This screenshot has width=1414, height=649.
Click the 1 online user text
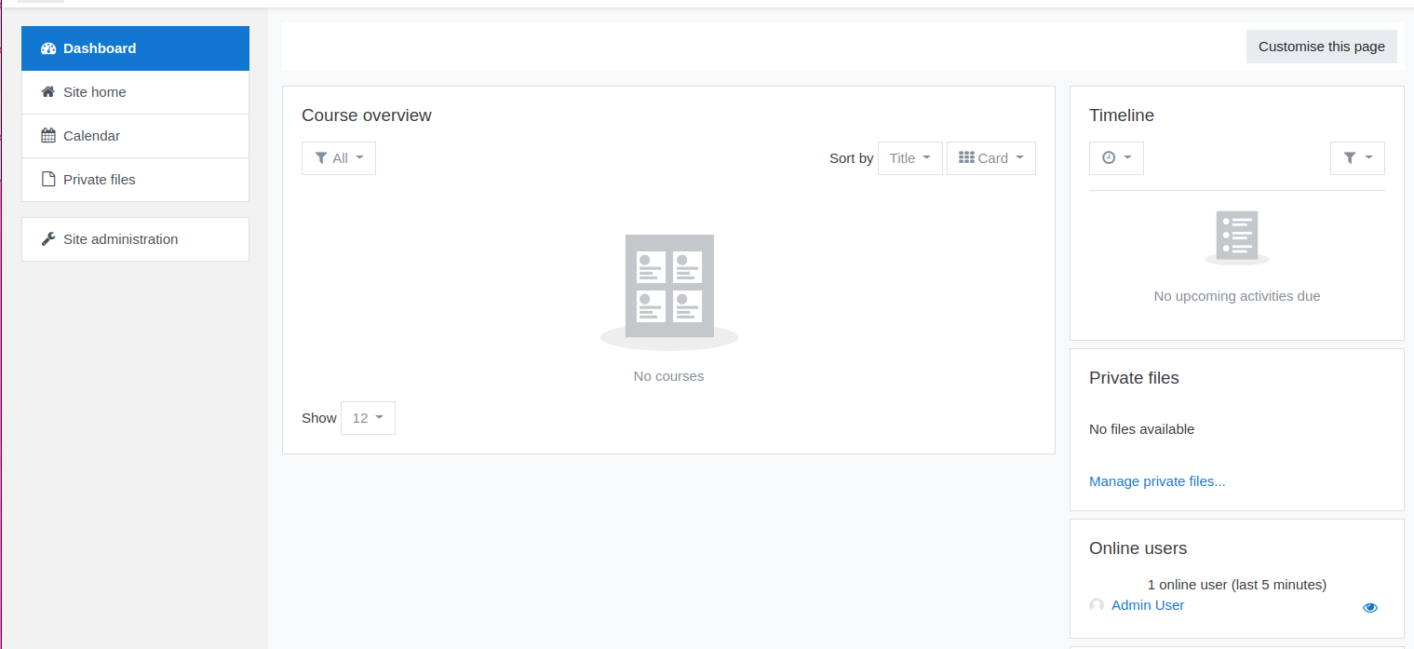click(x=1237, y=585)
